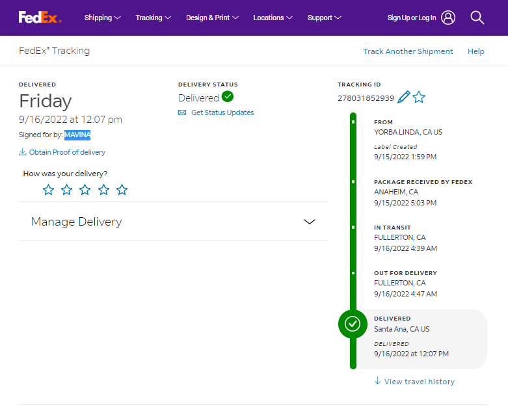The image size is (508, 407).
Task: Open the Design & Print menu
Action: [212, 18]
